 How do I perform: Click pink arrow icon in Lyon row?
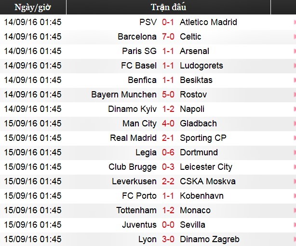coord(294,239)
